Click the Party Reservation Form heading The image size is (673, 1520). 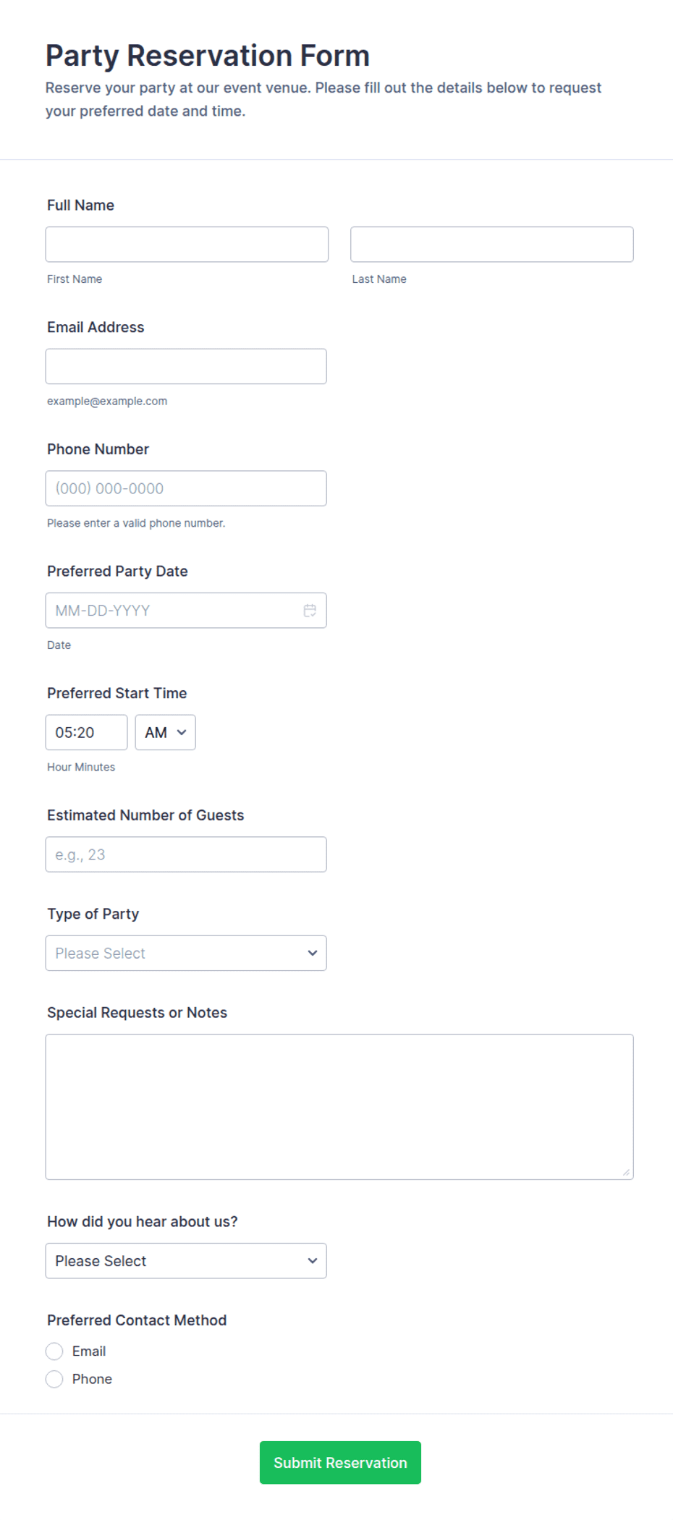(x=208, y=56)
